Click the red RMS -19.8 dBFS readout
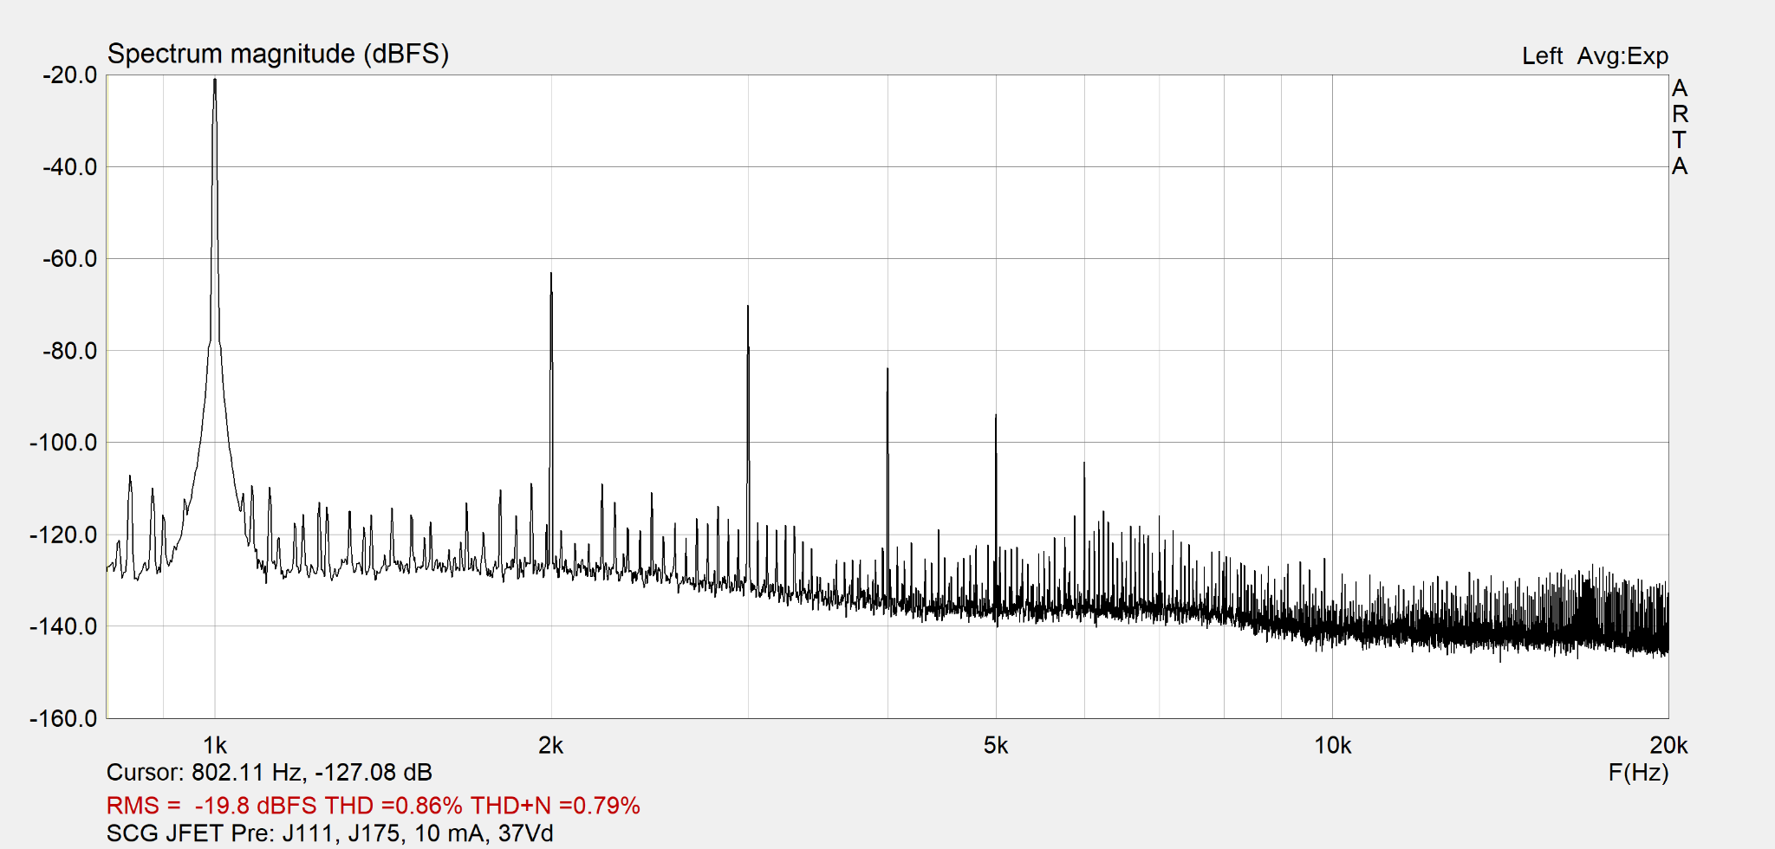The height and width of the screenshot is (849, 1775). (x=212, y=806)
